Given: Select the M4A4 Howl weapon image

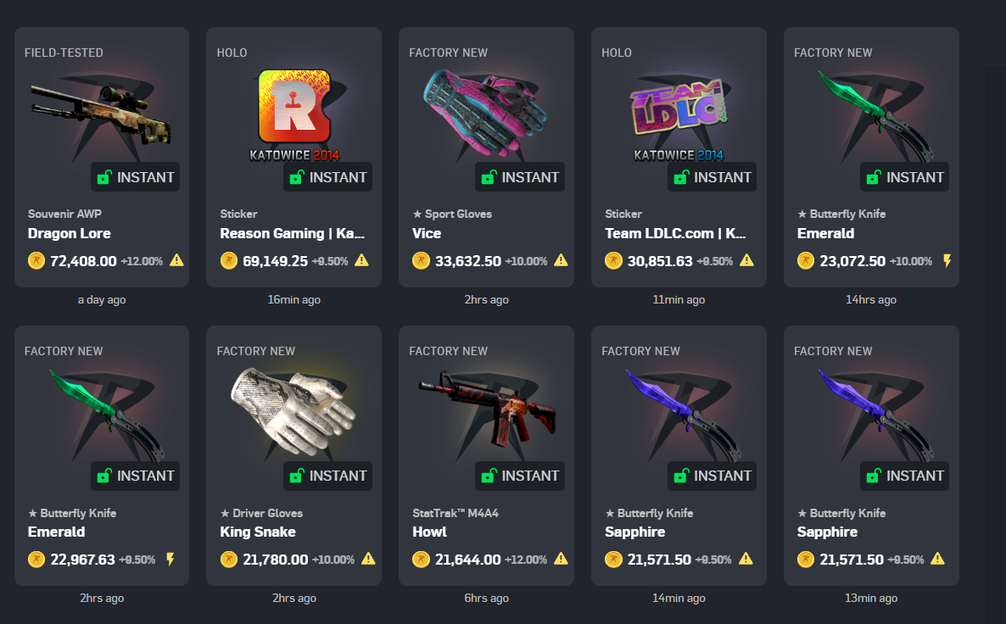Looking at the screenshot, I should 486,409.
